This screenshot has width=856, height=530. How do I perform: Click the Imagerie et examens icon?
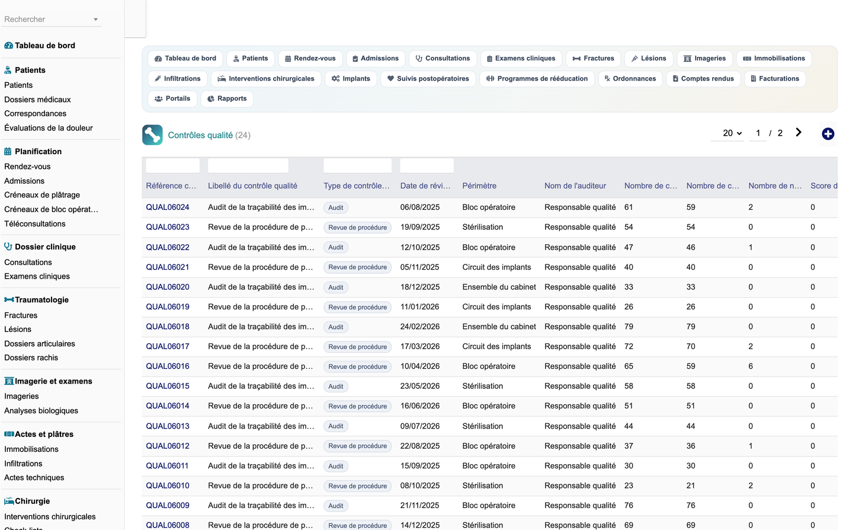tap(9, 381)
